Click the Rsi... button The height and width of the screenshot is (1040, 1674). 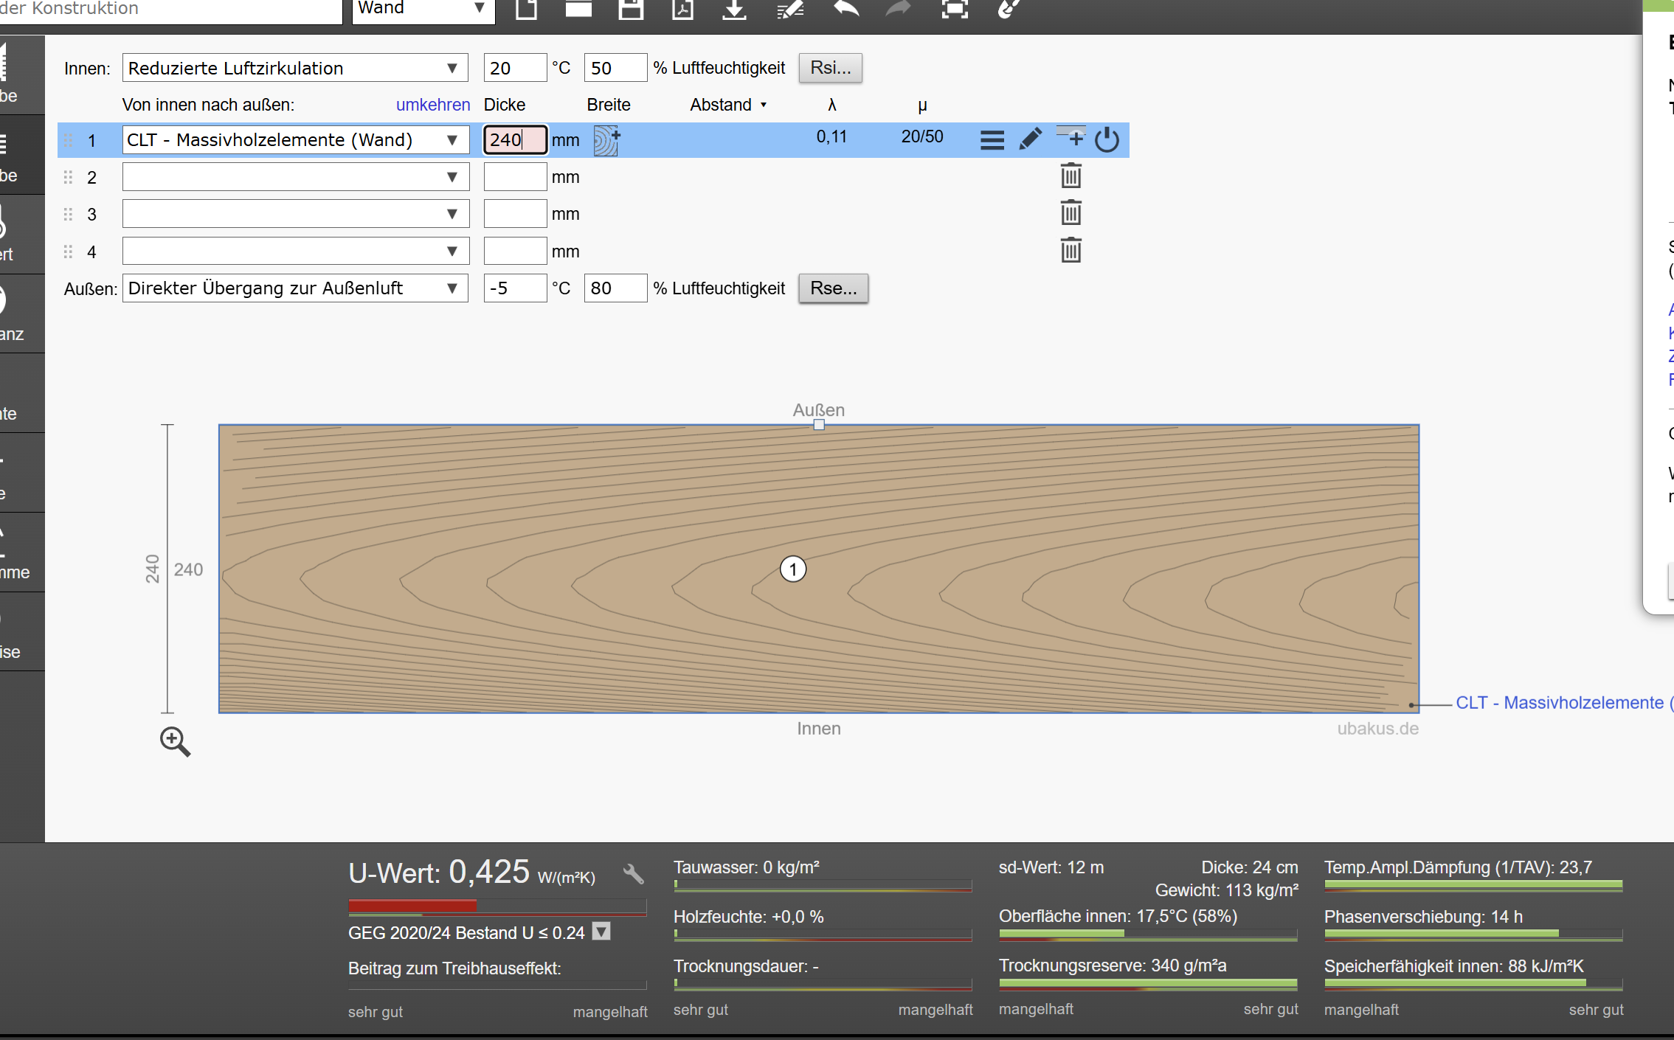click(x=830, y=68)
